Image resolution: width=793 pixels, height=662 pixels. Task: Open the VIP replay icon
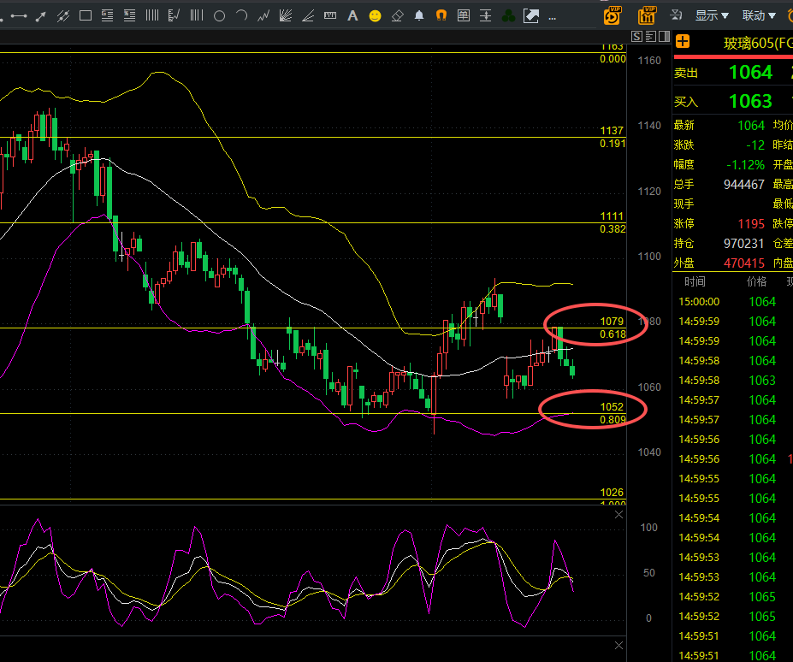(612, 15)
